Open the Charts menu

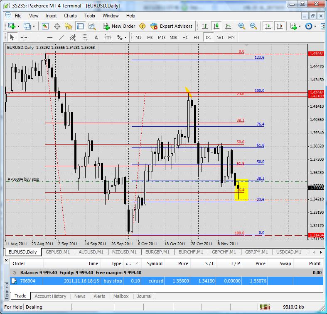70,16
